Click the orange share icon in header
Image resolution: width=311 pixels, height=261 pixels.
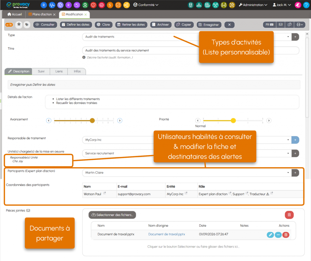126,5
